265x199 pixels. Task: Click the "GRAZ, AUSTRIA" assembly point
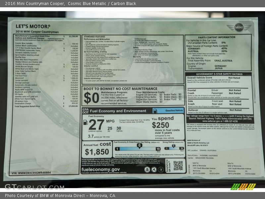click(223, 61)
